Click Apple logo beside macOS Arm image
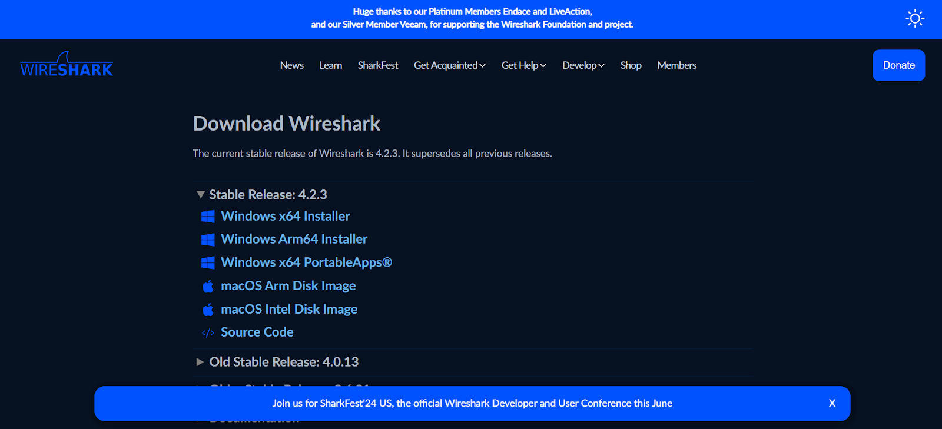 point(208,286)
